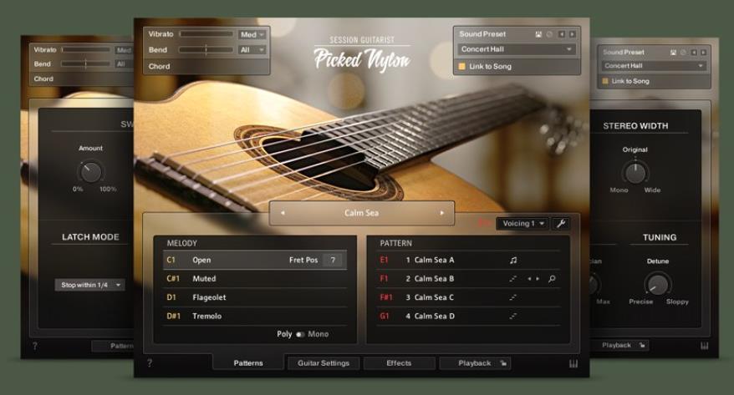
Task: Select the Tremolo articulation (D#1)
Action: [255, 316]
